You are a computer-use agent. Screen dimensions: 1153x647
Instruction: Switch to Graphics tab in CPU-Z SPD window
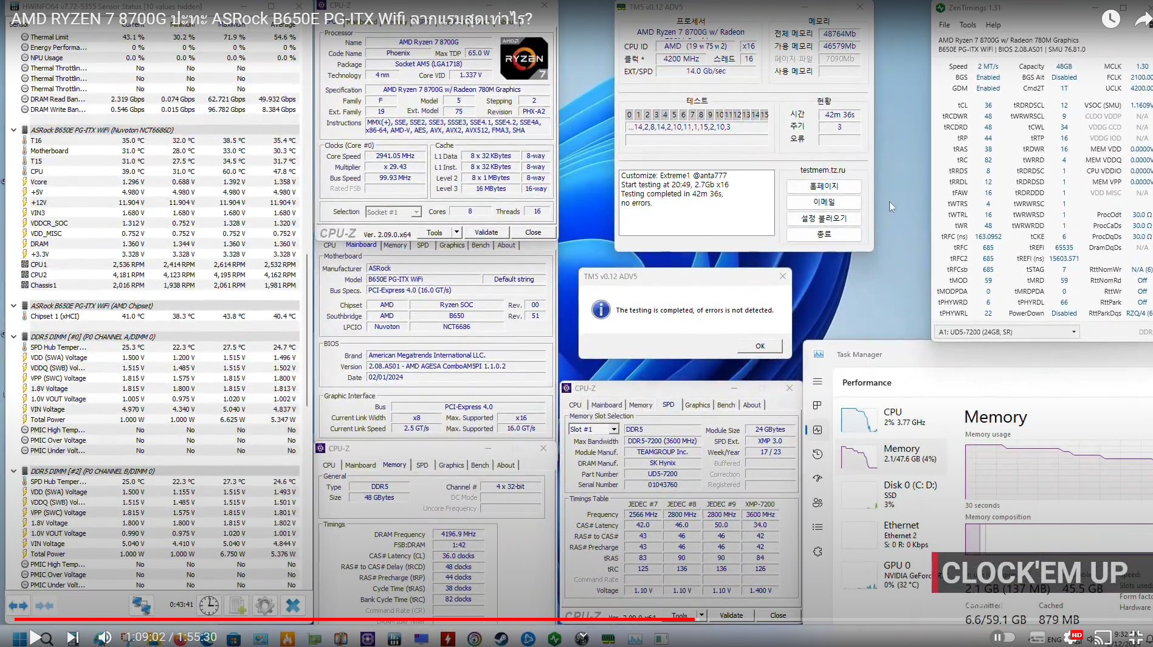[x=697, y=405]
